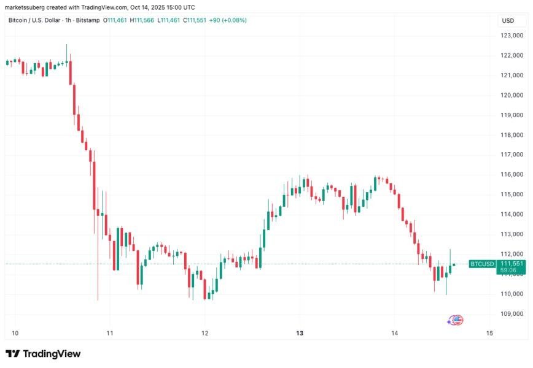The width and height of the screenshot is (533, 368).
Task: Click the purple sparkle event icon
Action: point(450,321)
